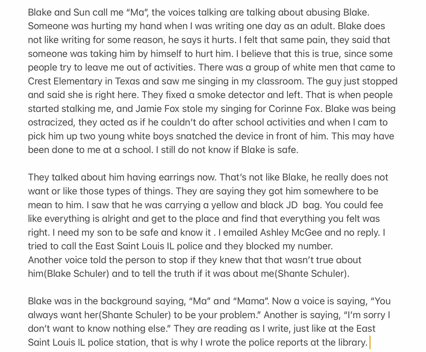This screenshot has width=426, height=352.
Task: Click the name "Sun" in the first line
Action: coord(81,12)
